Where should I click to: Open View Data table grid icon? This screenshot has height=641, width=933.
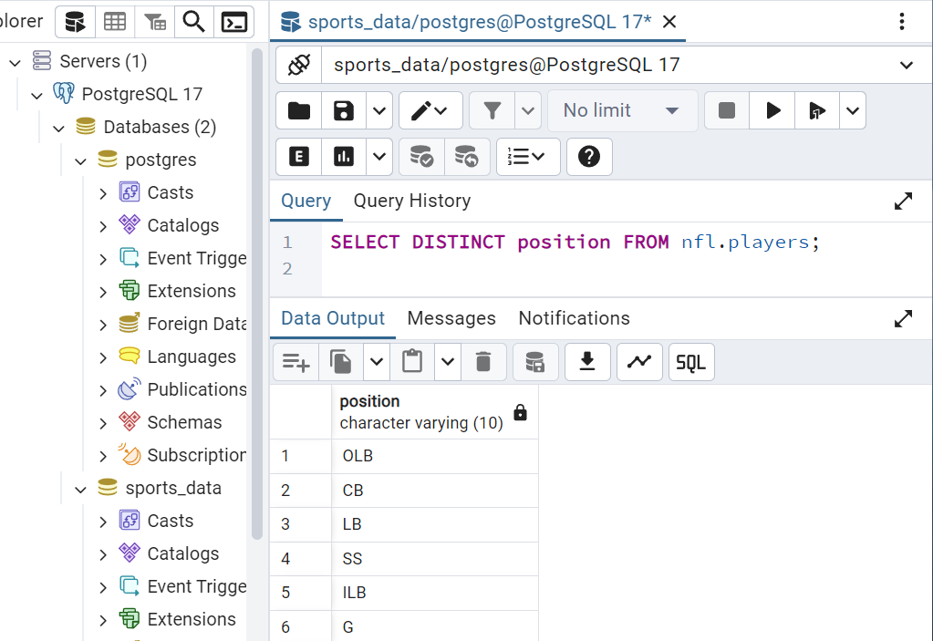115,22
